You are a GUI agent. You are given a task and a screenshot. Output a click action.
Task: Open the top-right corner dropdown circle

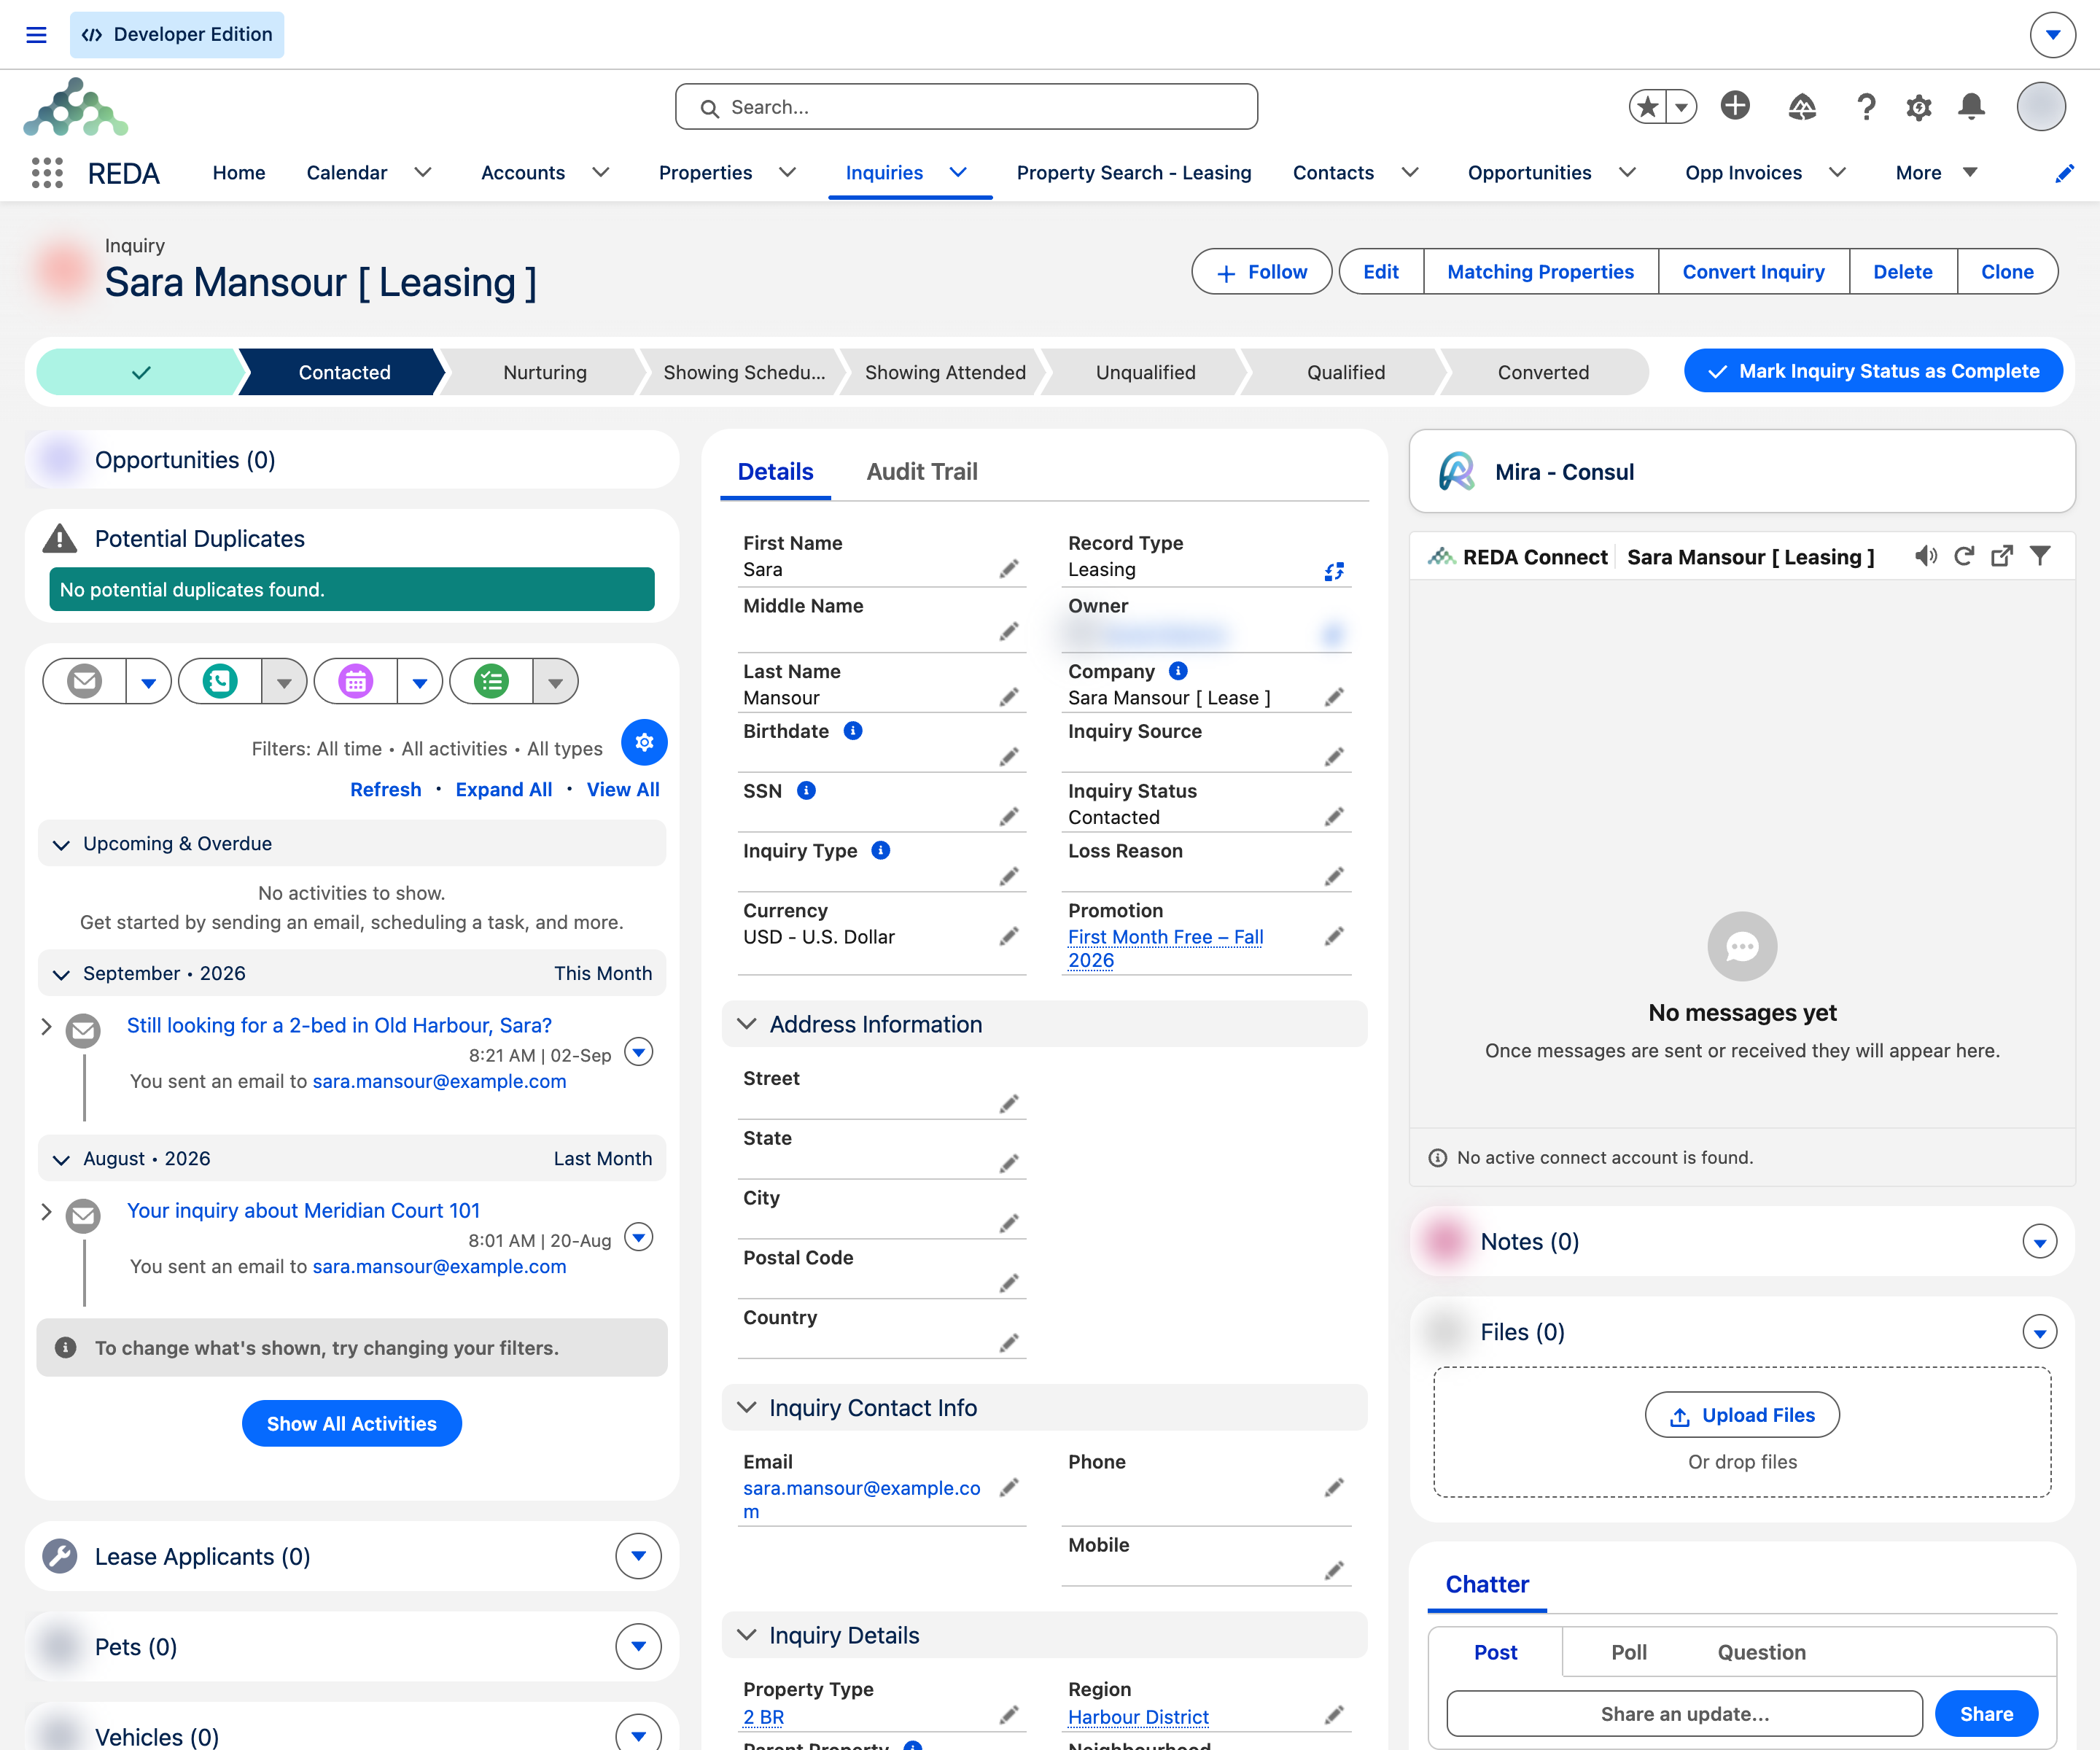click(x=2052, y=35)
